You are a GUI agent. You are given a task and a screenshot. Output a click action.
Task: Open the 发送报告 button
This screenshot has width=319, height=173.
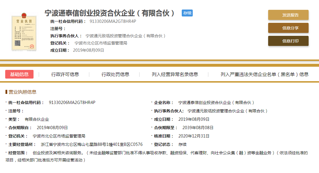(x=288, y=14)
